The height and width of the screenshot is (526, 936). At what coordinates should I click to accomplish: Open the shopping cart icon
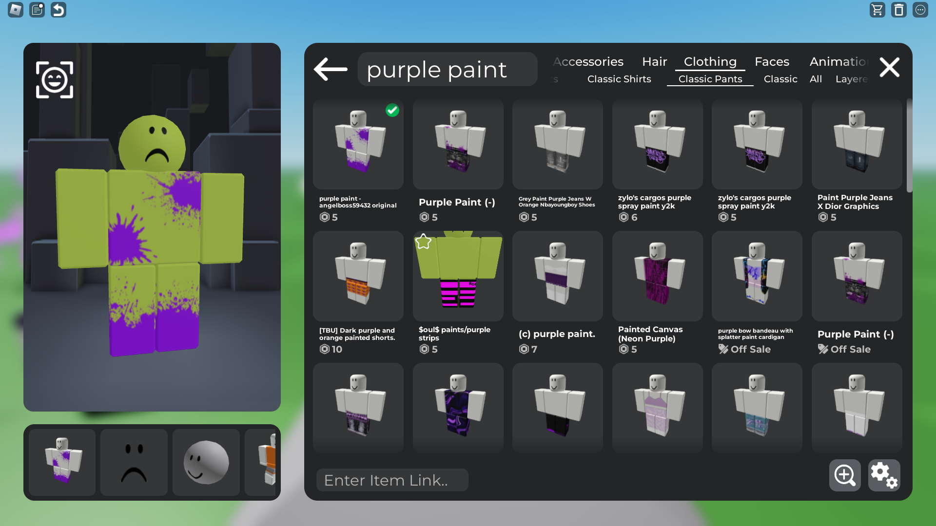(x=877, y=10)
